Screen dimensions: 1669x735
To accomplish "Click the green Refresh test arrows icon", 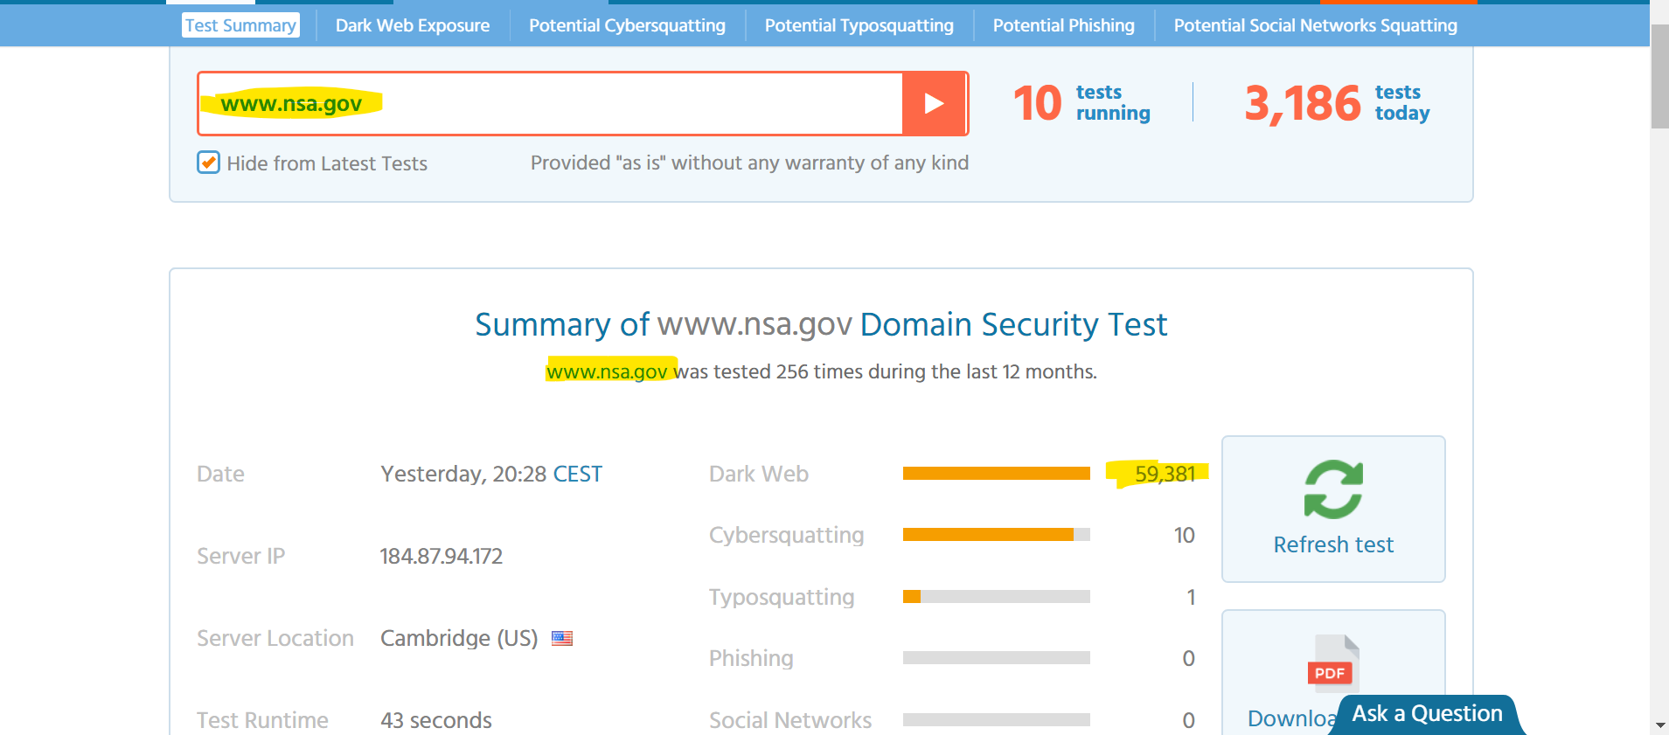I will pyautogui.click(x=1333, y=489).
